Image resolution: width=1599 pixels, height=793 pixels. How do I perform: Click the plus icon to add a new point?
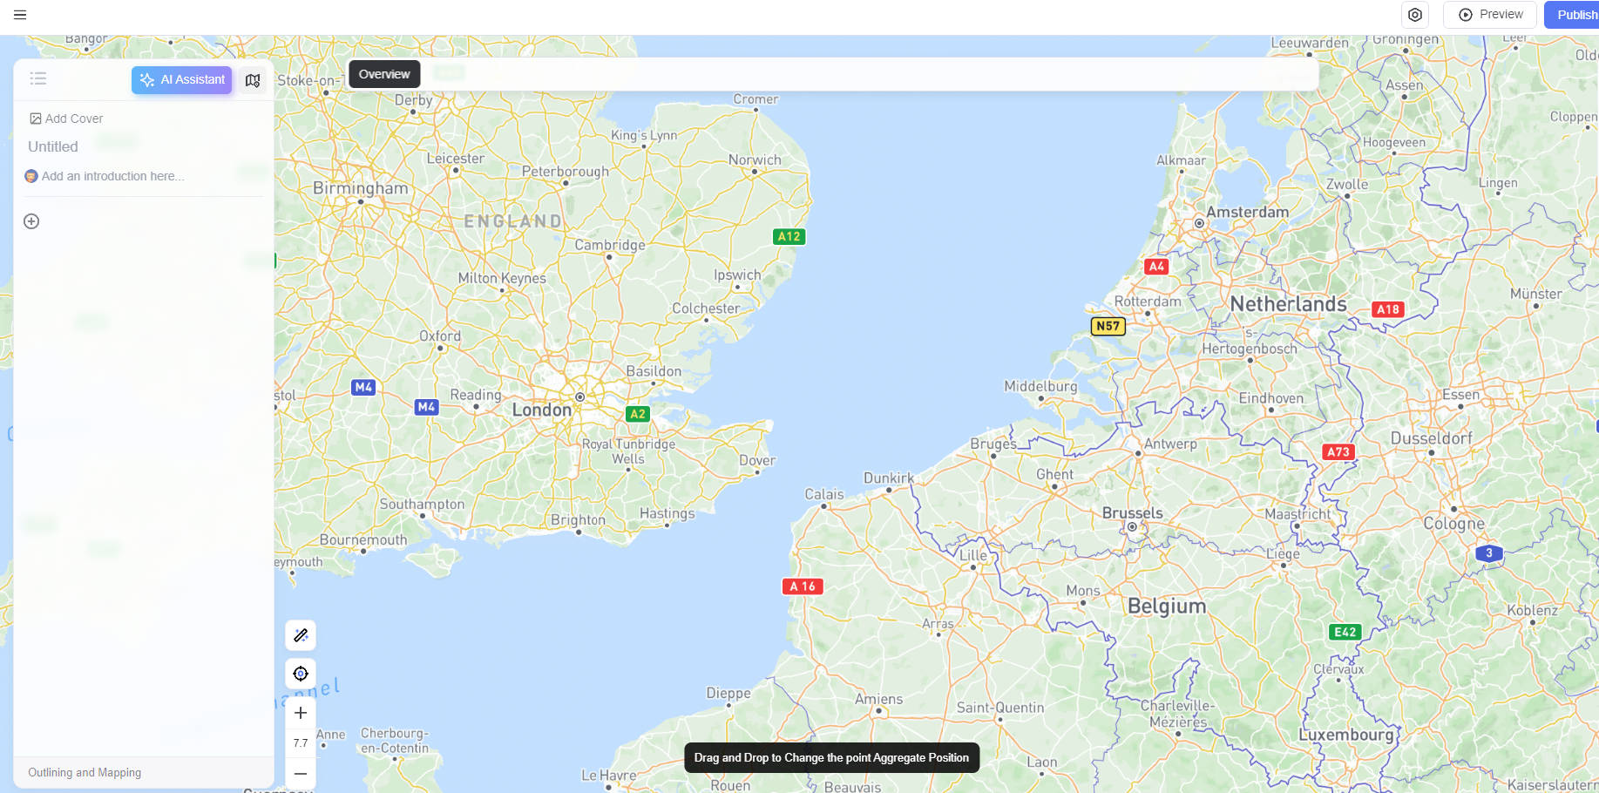pyautogui.click(x=31, y=220)
